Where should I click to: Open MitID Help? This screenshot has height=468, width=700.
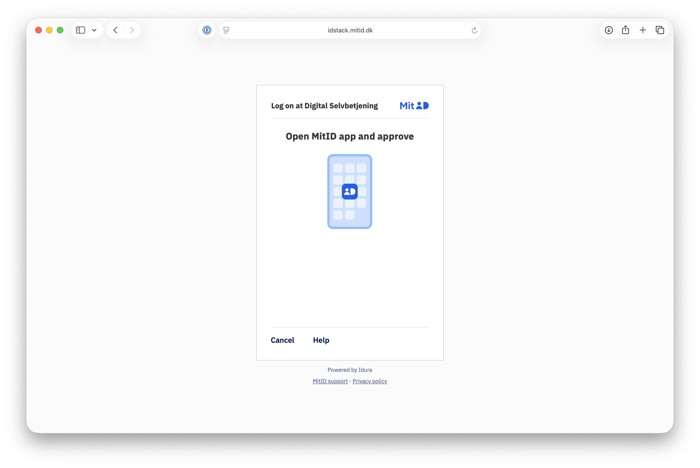[x=321, y=340]
